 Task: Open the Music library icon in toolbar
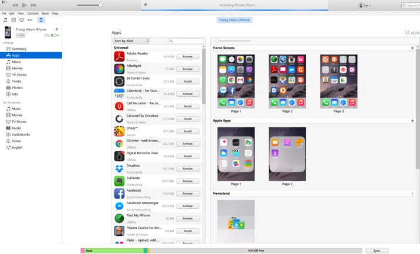(5, 20)
